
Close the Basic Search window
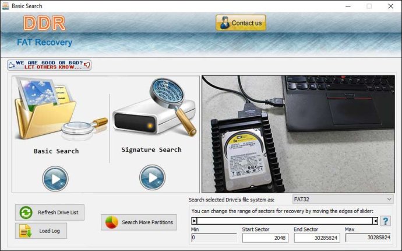(x=390, y=6)
